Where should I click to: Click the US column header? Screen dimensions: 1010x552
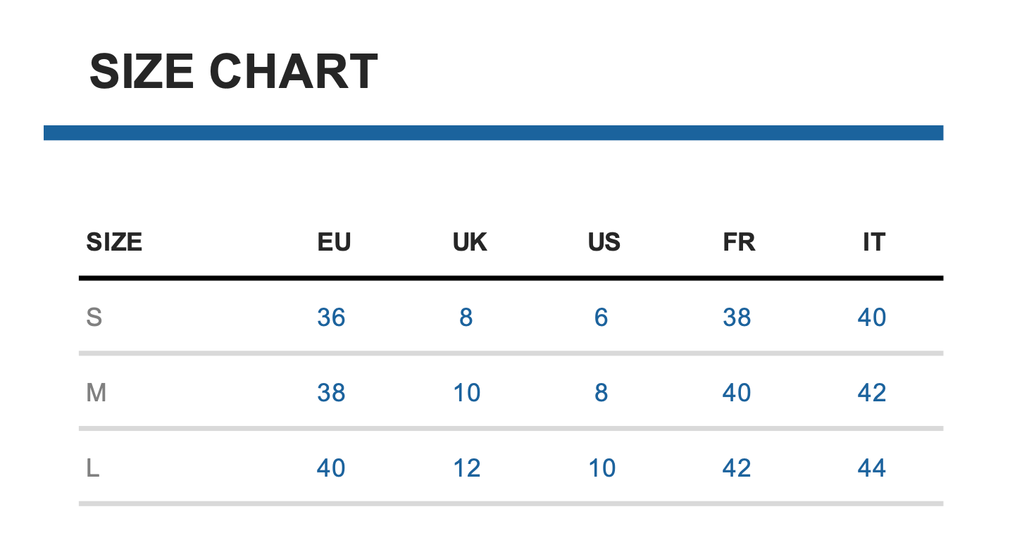pos(604,242)
